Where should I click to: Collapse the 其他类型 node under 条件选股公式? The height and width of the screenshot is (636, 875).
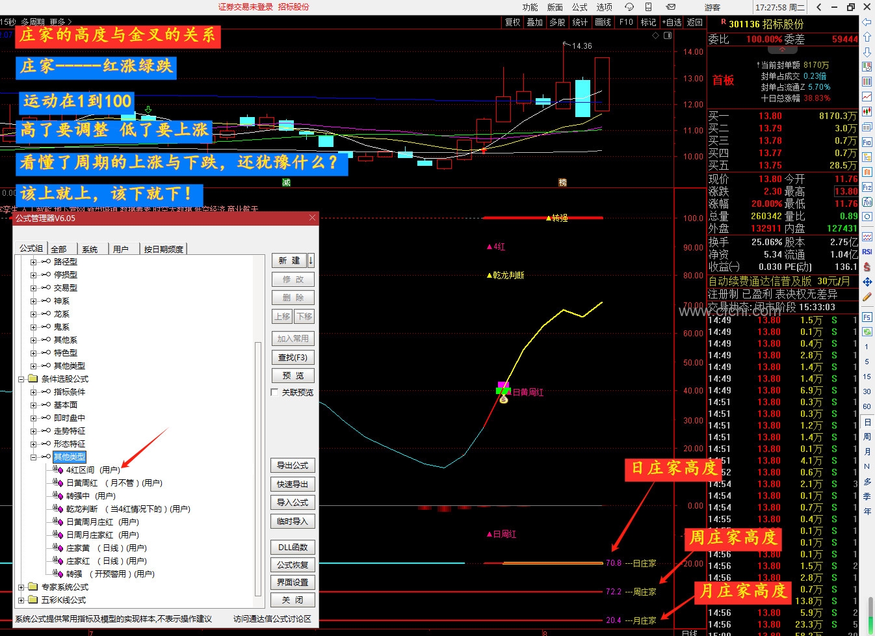pos(33,457)
